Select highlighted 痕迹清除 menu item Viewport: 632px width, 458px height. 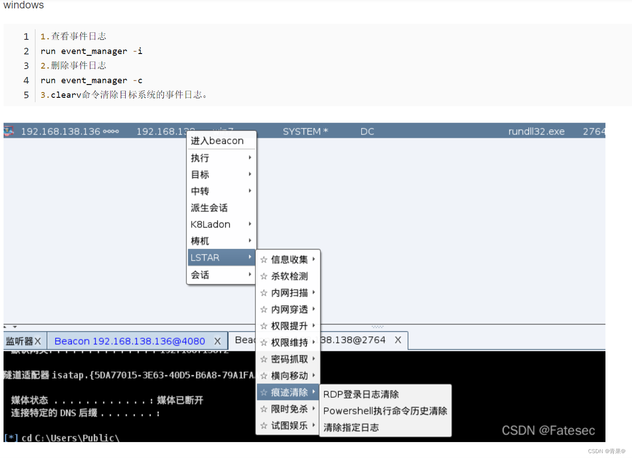288,392
